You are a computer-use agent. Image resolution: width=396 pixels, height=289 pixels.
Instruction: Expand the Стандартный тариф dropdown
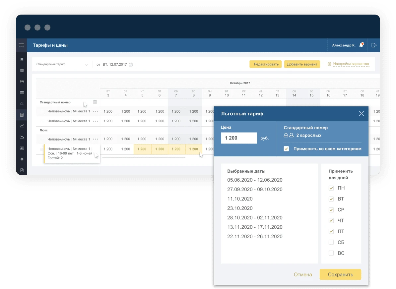pos(62,64)
